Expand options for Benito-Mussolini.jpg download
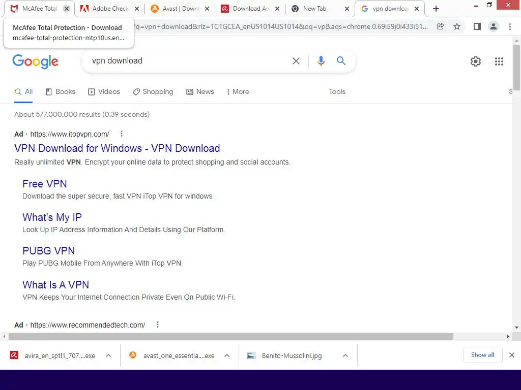The width and height of the screenshot is (521, 390). click(345, 355)
